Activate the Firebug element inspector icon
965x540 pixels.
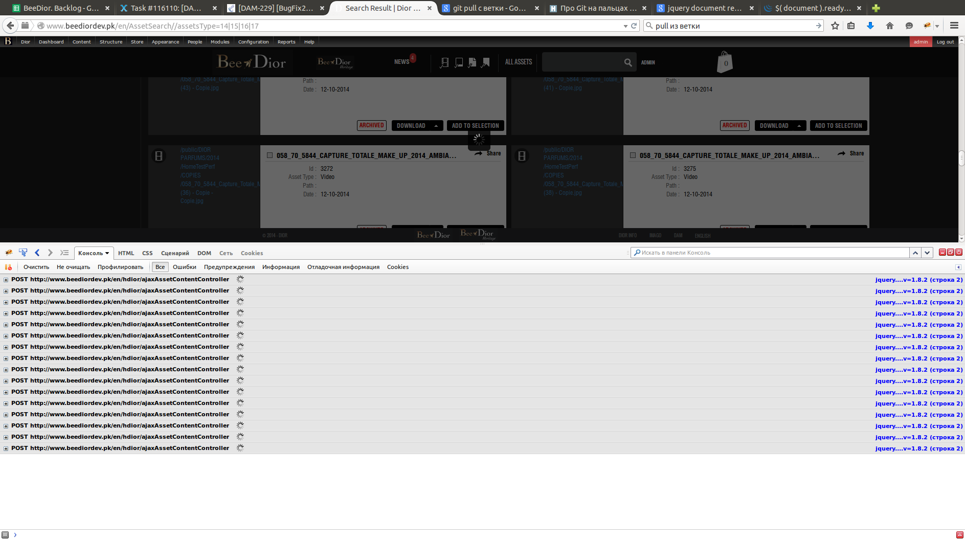23,253
